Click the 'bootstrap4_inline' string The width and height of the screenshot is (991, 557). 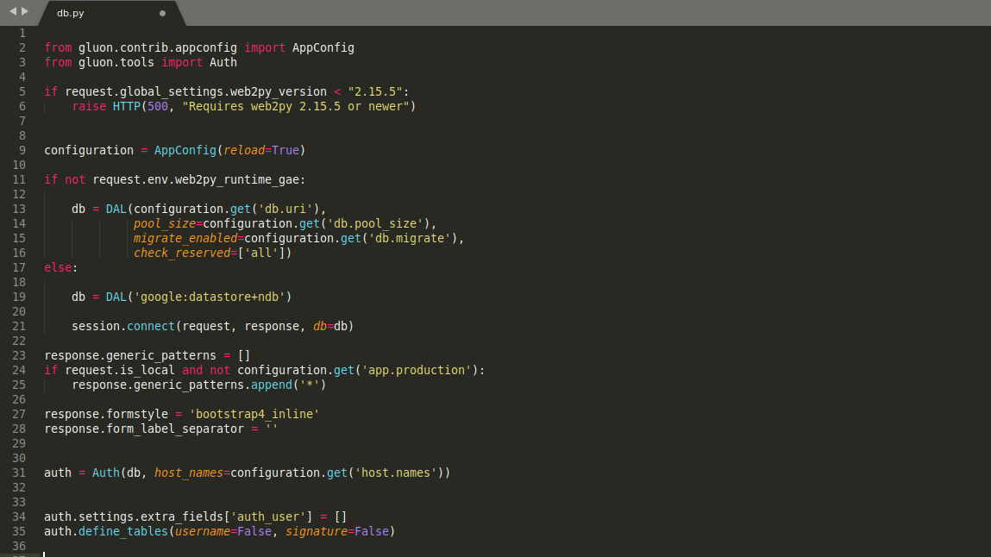(254, 414)
